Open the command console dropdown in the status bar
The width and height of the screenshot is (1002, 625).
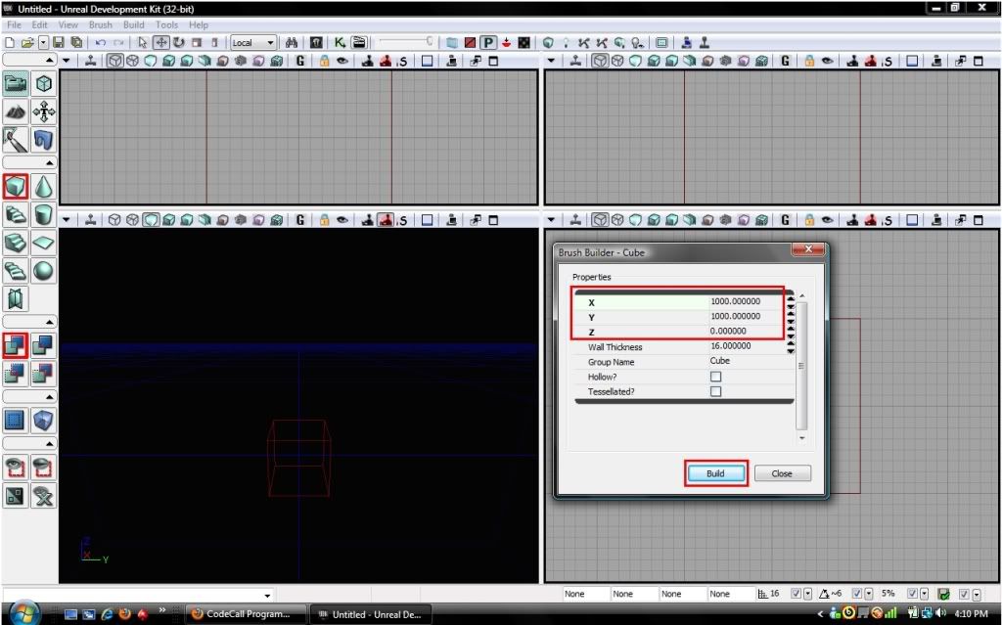coord(268,595)
